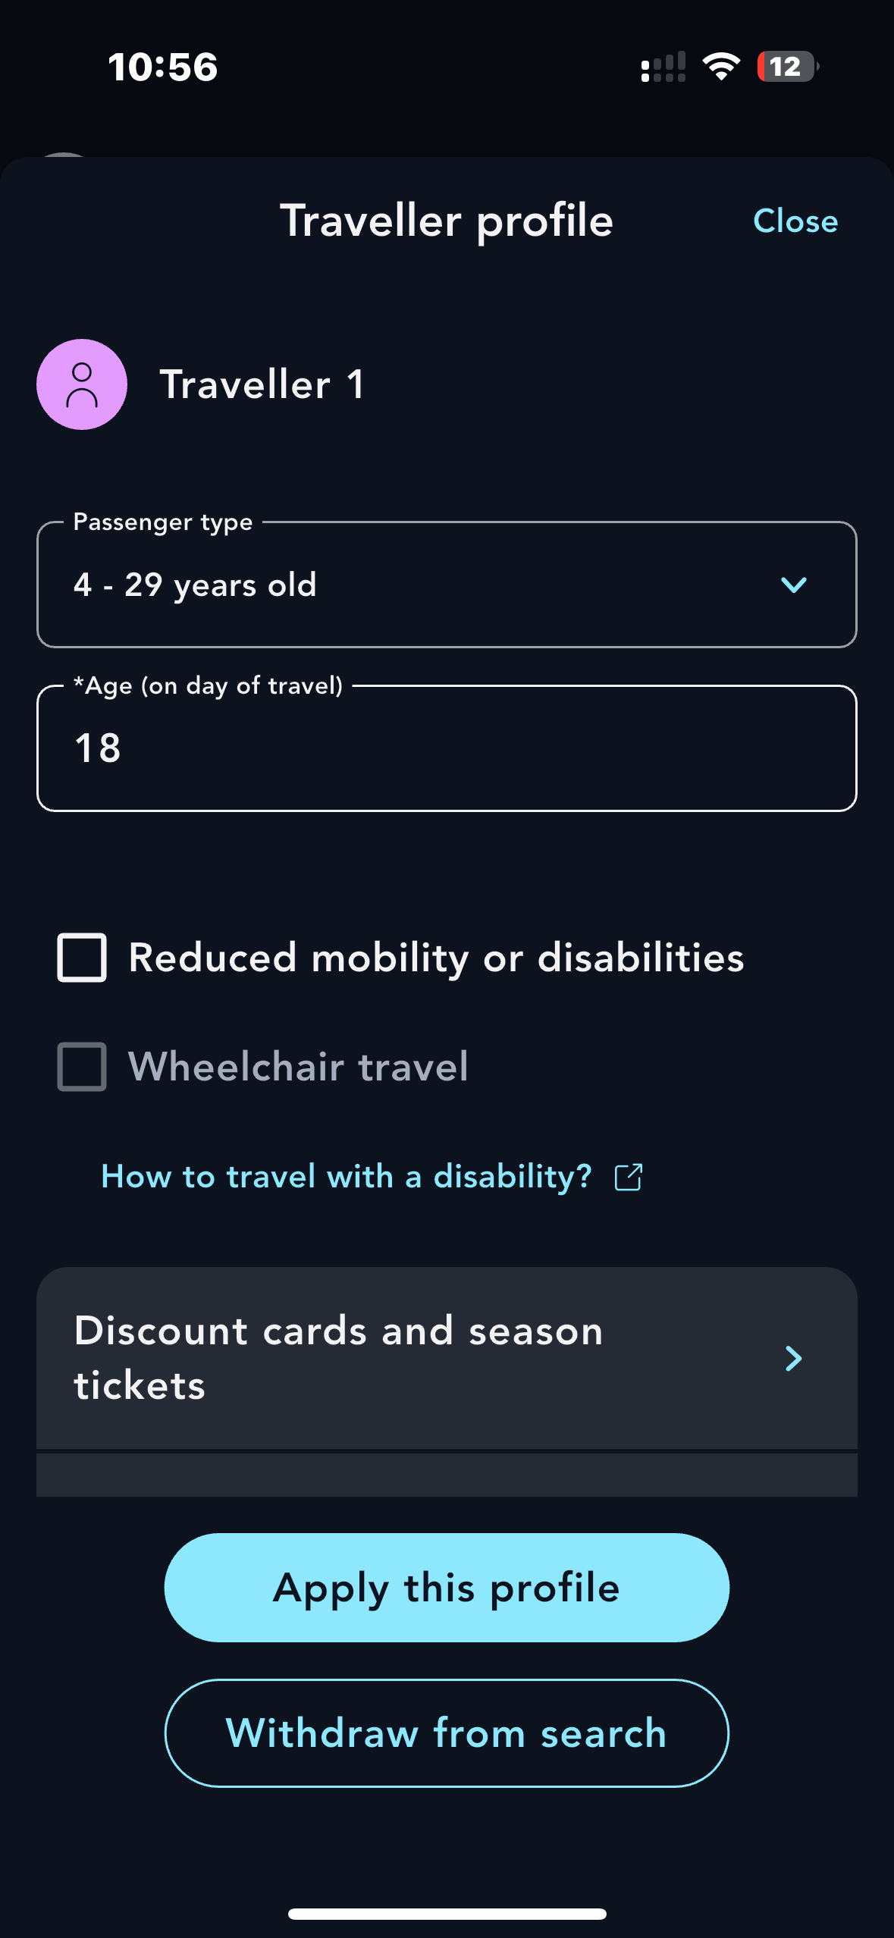The height and width of the screenshot is (1938, 894).
Task: Close the Traveller profile sheet
Action: [795, 221]
